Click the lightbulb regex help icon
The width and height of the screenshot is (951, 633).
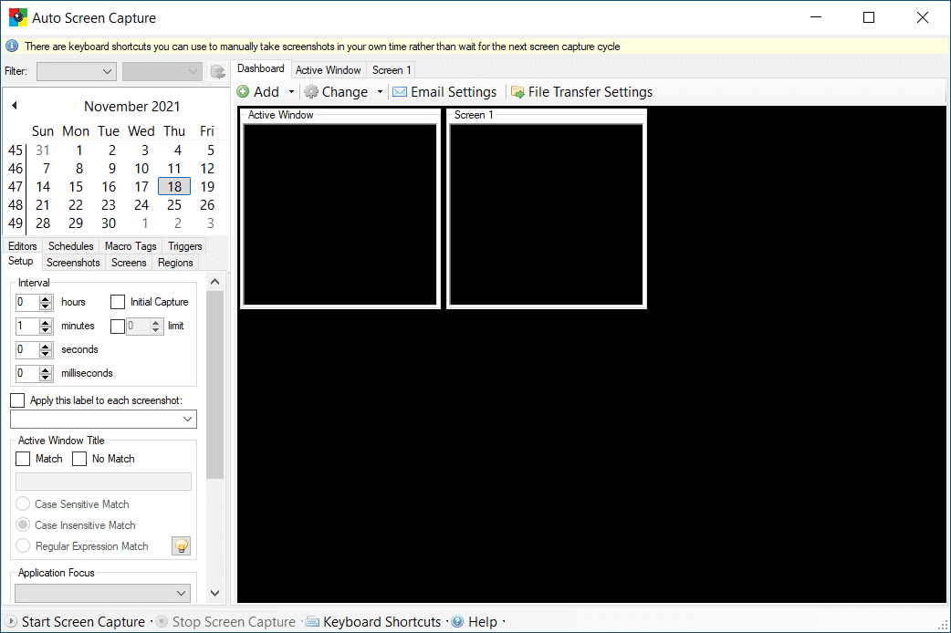[181, 545]
